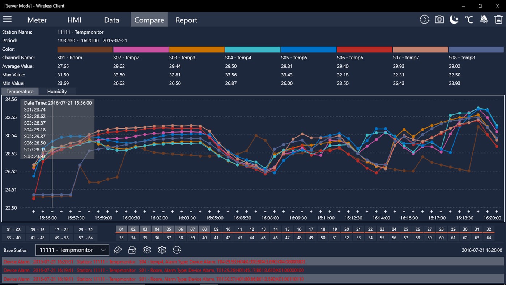The image size is (506, 285).
Task: Open the HMI tab
Action: [74, 20]
